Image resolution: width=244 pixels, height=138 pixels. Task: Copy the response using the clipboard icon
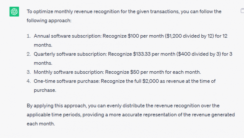[x=242, y=11]
